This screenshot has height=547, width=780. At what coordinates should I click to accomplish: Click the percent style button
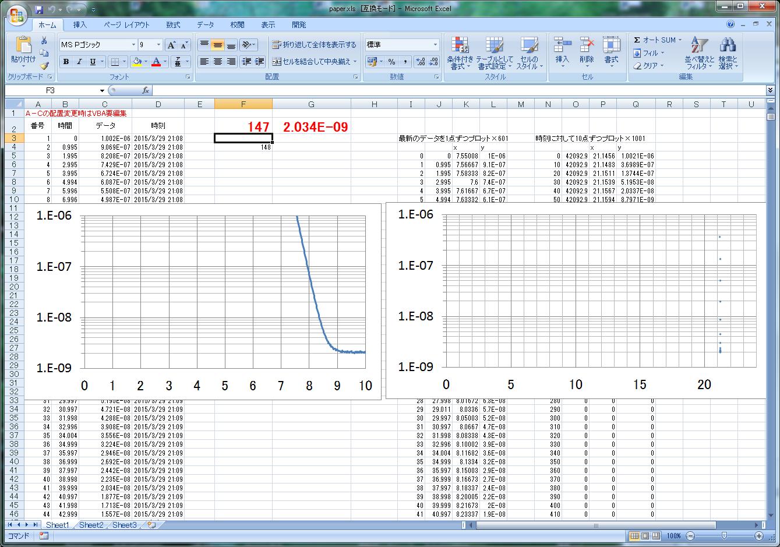(x=391, y=62)
